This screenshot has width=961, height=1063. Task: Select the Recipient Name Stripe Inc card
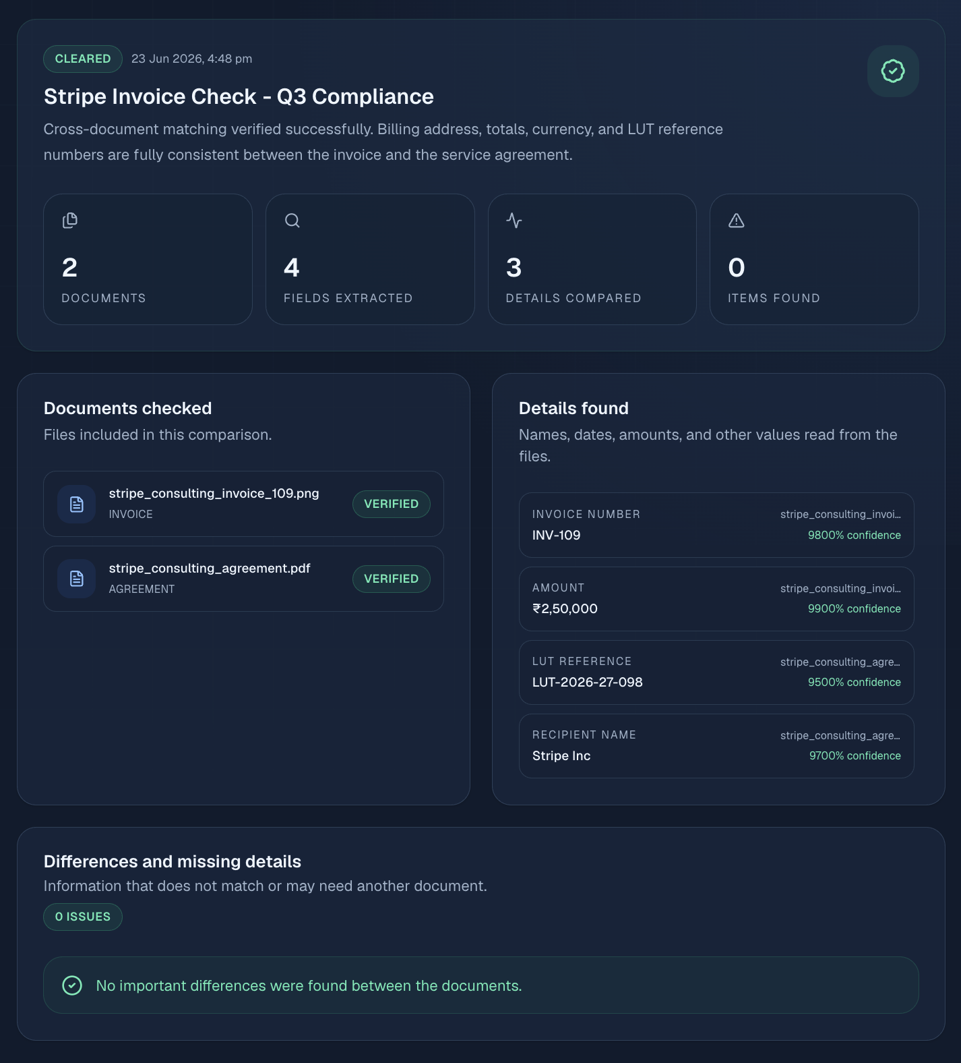point(716,746)
